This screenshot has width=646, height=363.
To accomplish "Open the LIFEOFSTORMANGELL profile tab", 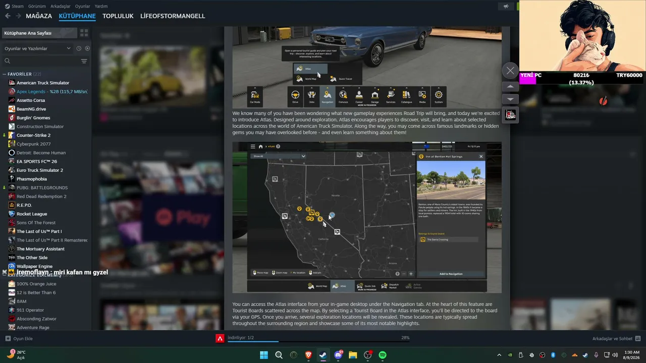I will 173,16.
